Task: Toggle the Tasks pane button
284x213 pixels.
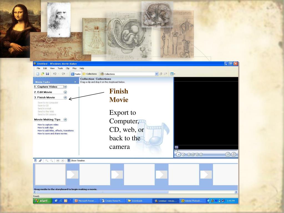Action: point(76,74)
